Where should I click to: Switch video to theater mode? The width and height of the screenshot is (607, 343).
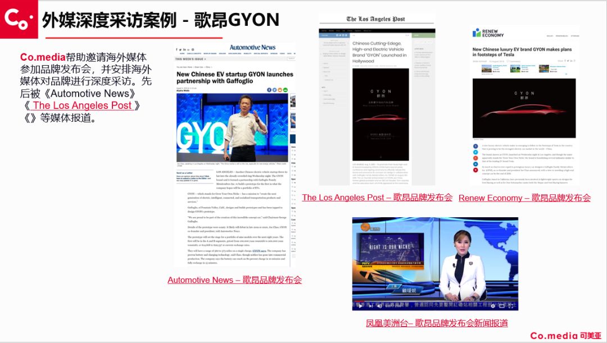pos(502,306)
